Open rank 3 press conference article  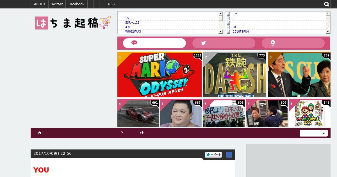pos(299,74)
